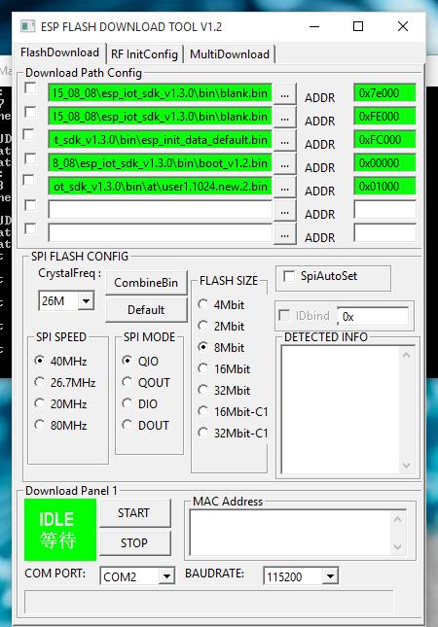The image size is (438, 627).
Task: Open the BAUDRATE 115200 dropdown
Action: pyautogui.click(x=330, y=576)
